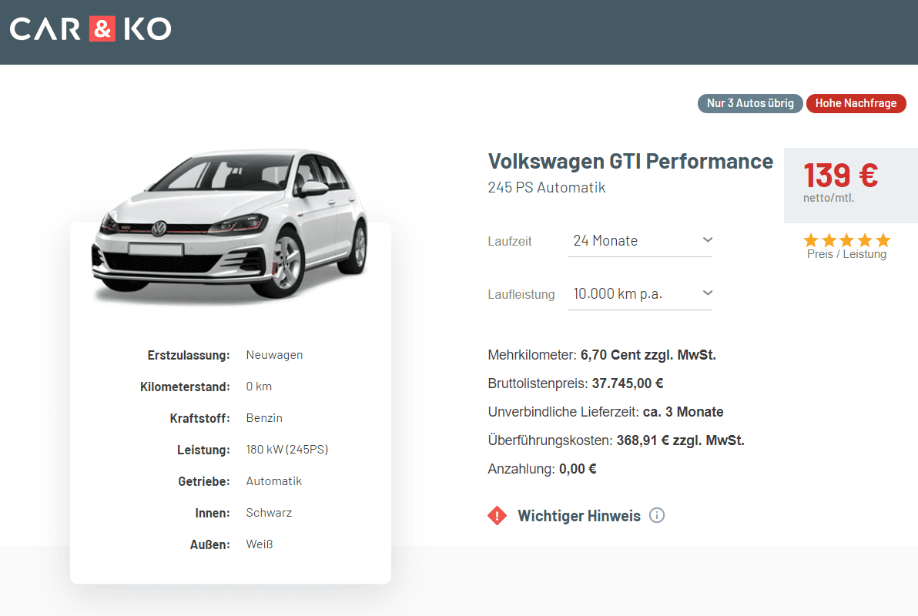This screenshot has width=918, height=616.
Task: Click the Außen value Weiß
Action: pyautogui.click(x=260, y=544)
